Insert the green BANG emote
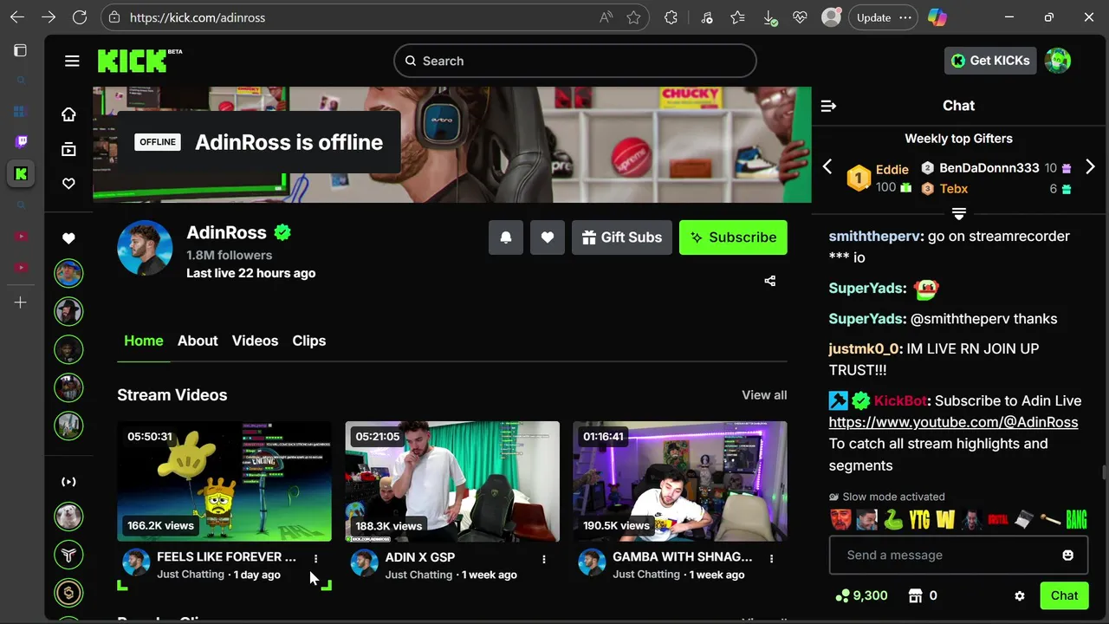 1076,520
